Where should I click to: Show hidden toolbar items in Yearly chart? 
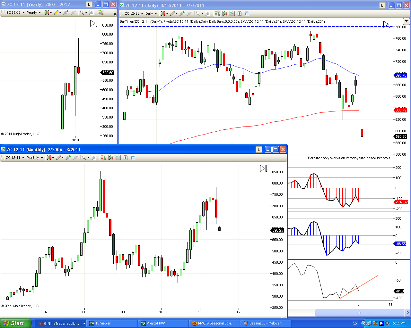coord(115,14)
